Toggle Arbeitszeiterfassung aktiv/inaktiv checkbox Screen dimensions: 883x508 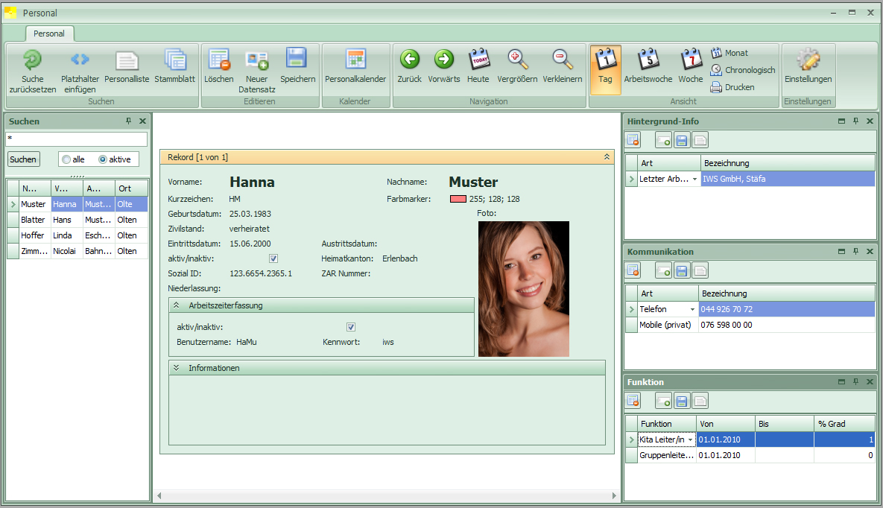(351, 327)
